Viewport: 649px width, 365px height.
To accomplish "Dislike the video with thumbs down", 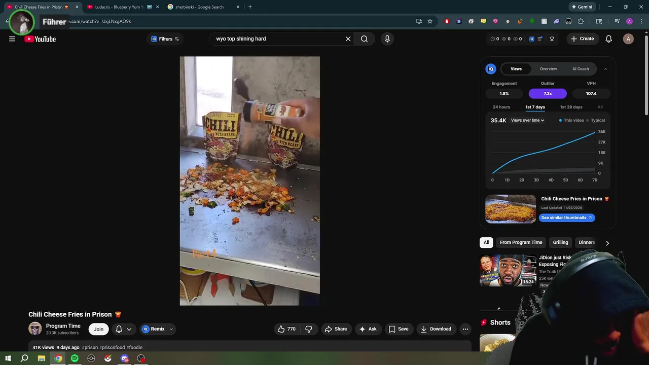I will coord(309,329).
